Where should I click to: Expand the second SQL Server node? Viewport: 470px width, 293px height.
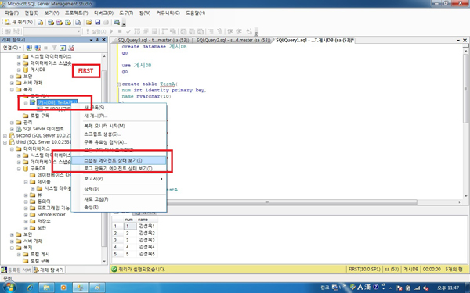click(5, 136)
